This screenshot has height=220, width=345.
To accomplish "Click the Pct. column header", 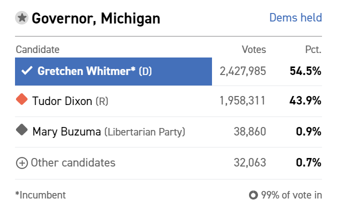I will [x=313, y=49].
